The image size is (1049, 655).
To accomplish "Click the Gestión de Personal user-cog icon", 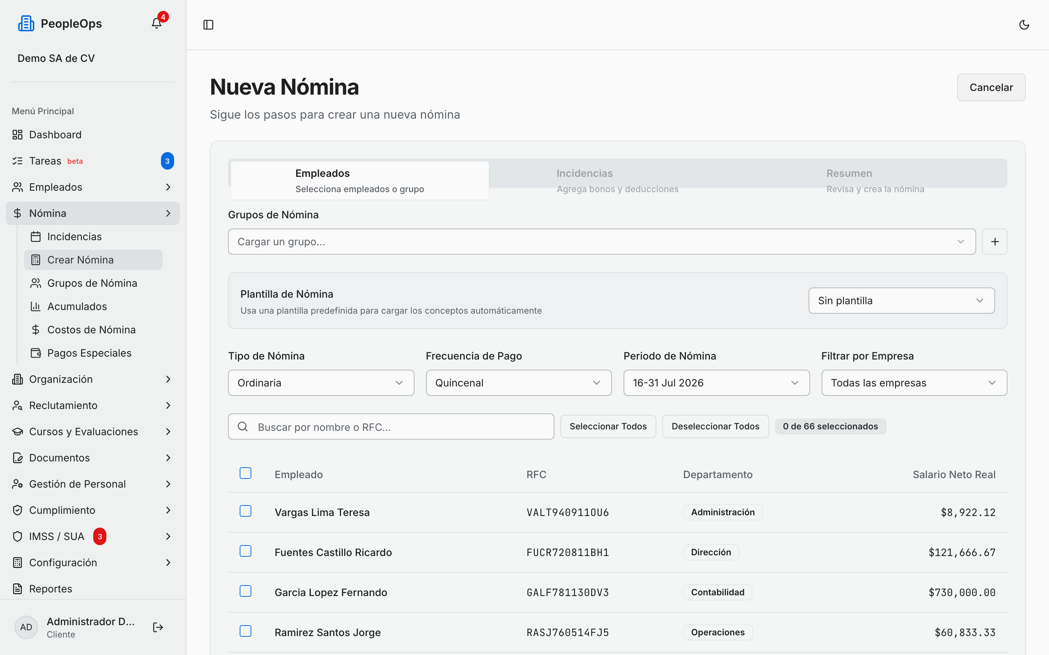I will pyautogui.click(x=17, y=484).
